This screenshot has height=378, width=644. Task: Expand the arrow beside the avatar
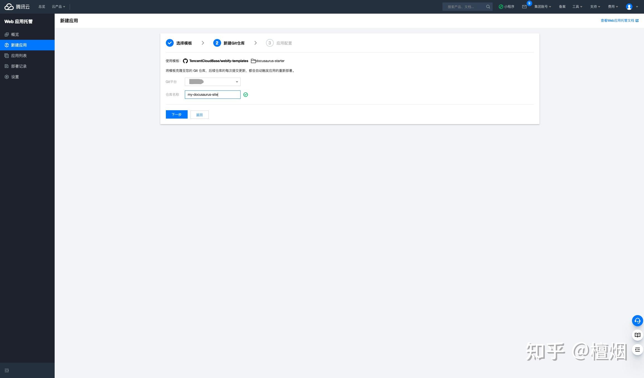click(x=637, y=7)
